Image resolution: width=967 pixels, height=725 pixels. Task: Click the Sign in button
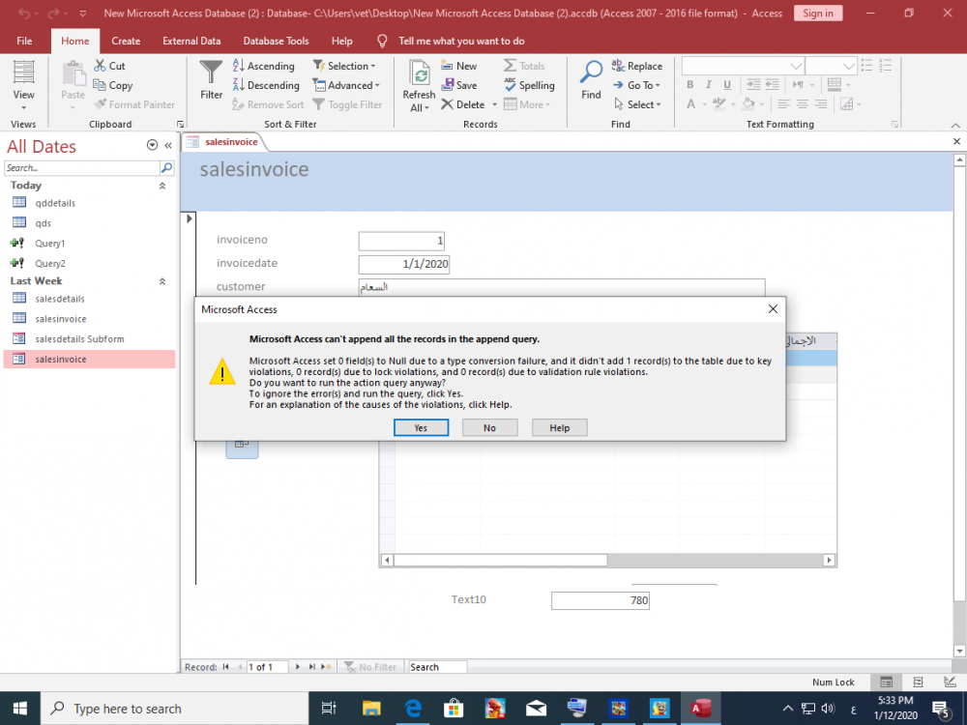pos(818,13)
